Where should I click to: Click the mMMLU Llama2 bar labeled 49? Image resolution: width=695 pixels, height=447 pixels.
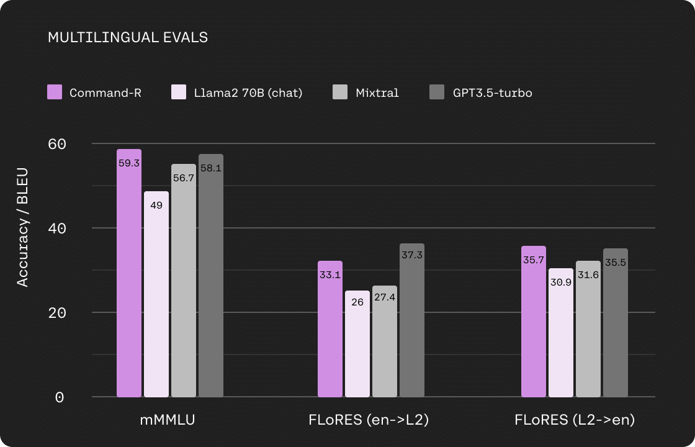coord(156,294)
